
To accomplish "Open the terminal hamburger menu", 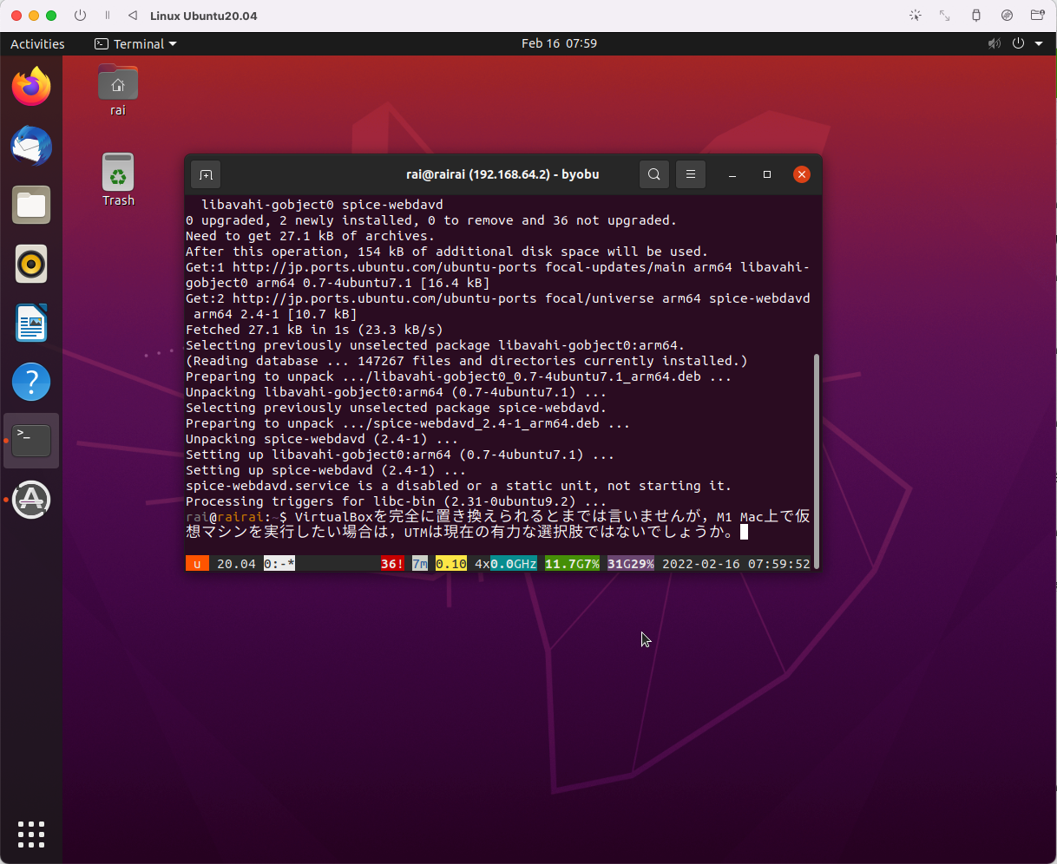I will coord(691,174).
